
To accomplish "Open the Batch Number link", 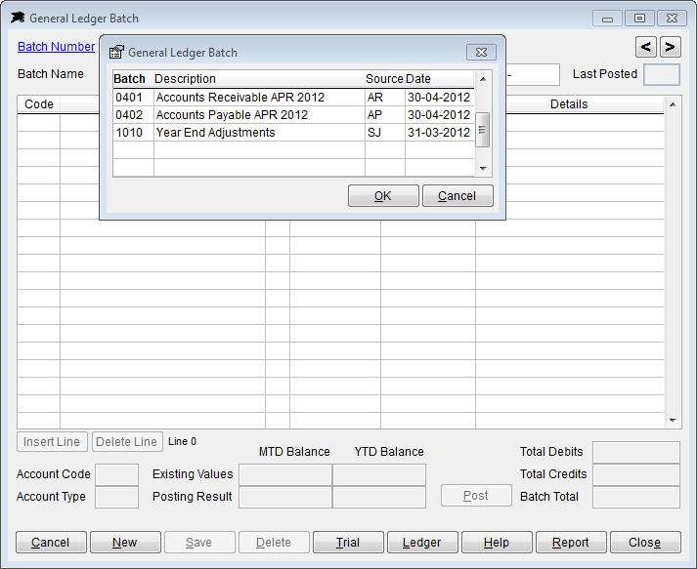I will pyautogui.click(x=56, y=47).
